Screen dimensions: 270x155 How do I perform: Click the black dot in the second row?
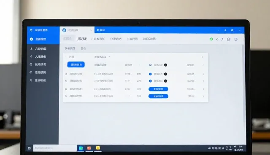tap(165, 74)
